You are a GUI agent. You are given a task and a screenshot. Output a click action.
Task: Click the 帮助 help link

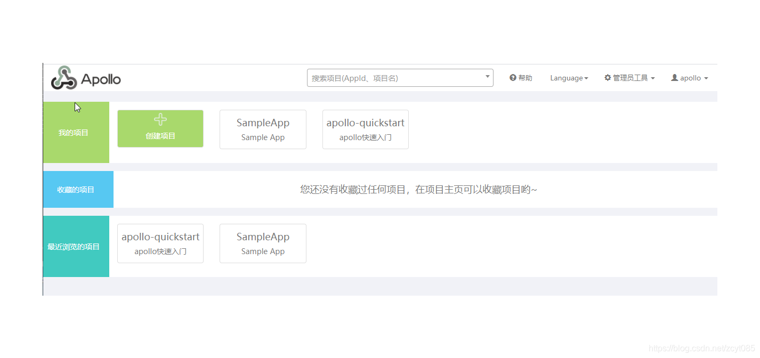pos(521,78)
